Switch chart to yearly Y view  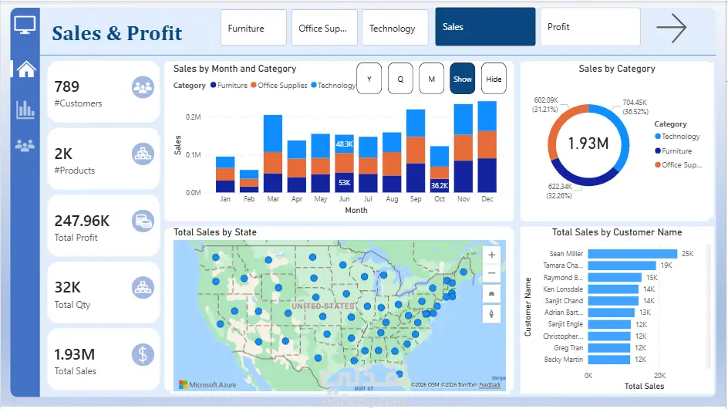369,79
